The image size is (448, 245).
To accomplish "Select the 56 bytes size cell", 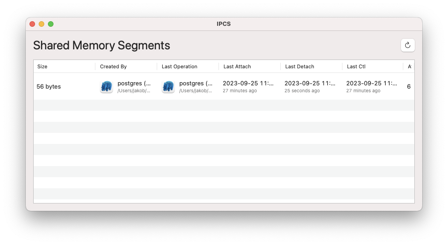I will tap(48, 86).
